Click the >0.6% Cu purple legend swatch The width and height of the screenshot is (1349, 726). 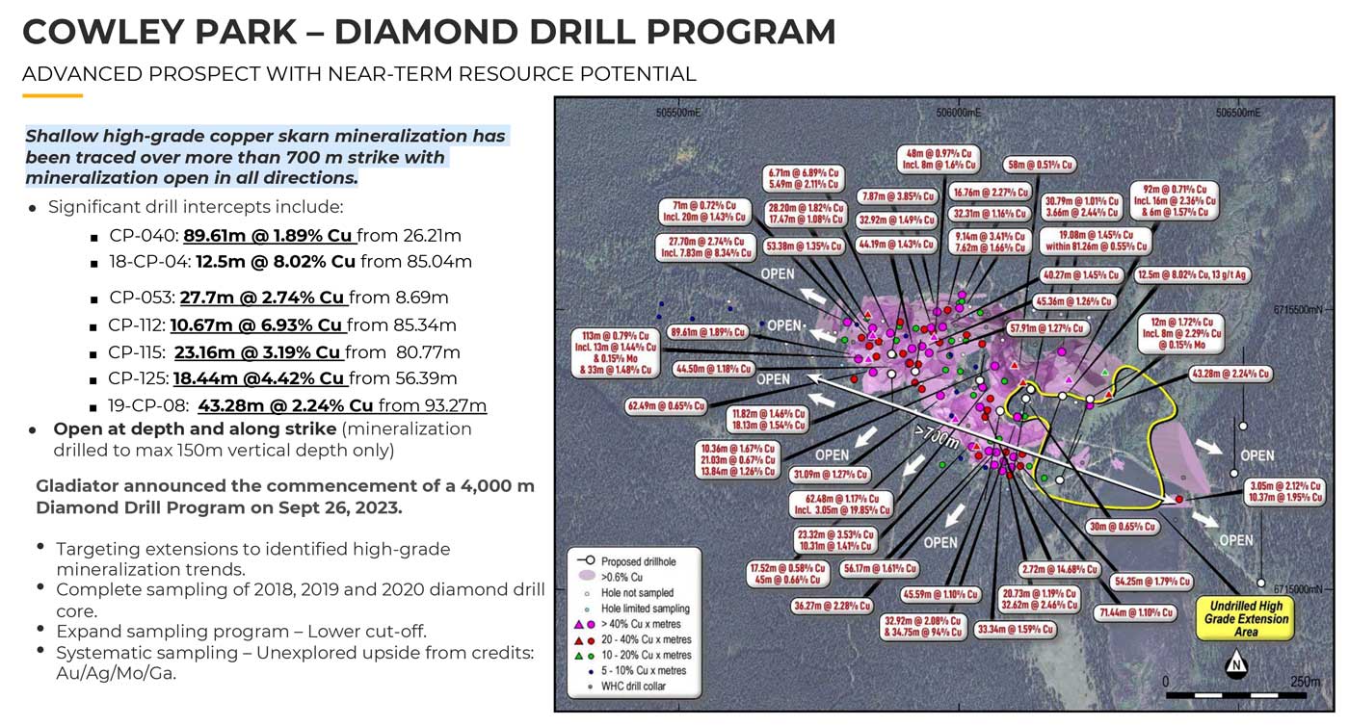pyautogui.click(x=581, y=576)
